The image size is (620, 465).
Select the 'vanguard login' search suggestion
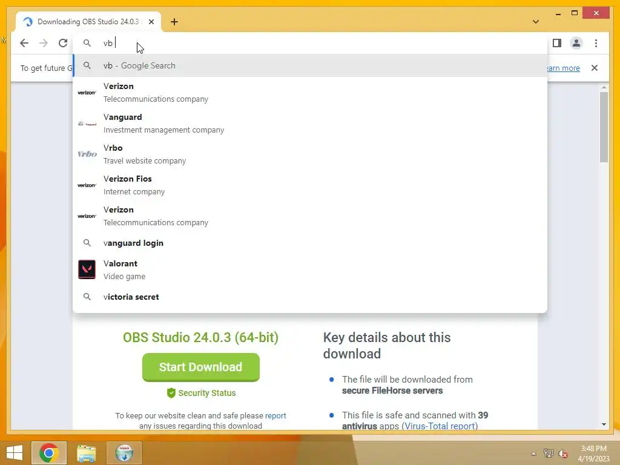click(310, 243)
